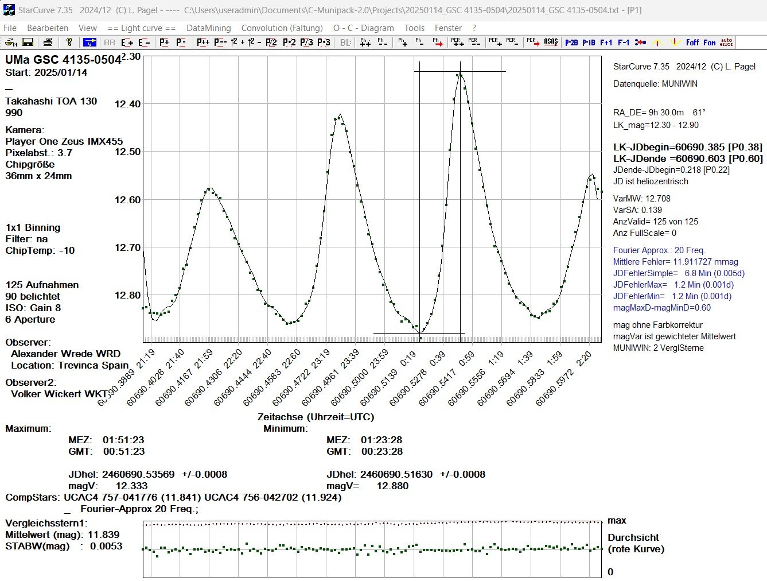
Task: Click the P=1B toolbar button
Action: point(589,42)
